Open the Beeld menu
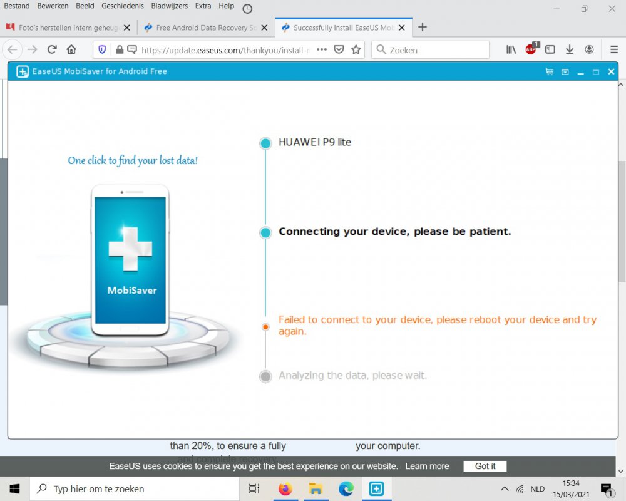Viewport: 626px width, 501px height. 85,6
